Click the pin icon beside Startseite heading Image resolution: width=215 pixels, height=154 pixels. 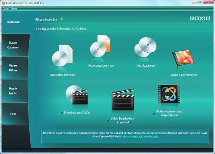(x=62, y=20)
